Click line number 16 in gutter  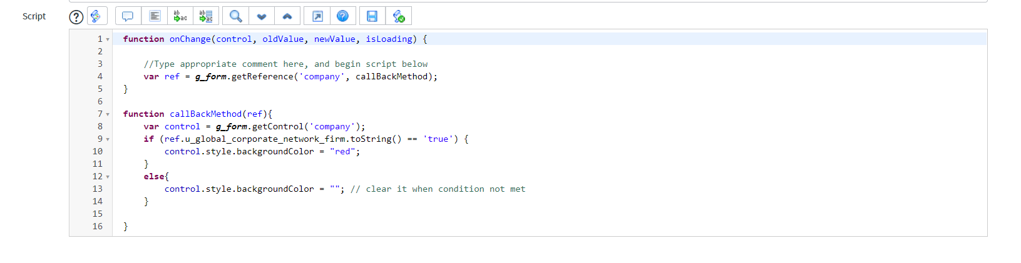tap(98, 226)
